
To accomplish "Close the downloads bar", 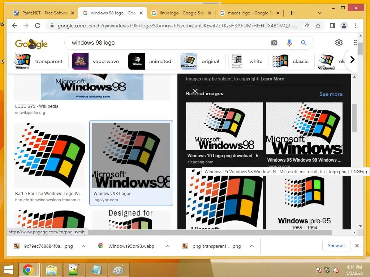I will (x=357, y=246).
